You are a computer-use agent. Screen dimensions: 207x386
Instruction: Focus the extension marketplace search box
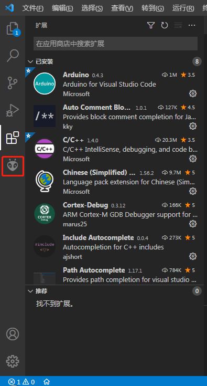[115, 44]
